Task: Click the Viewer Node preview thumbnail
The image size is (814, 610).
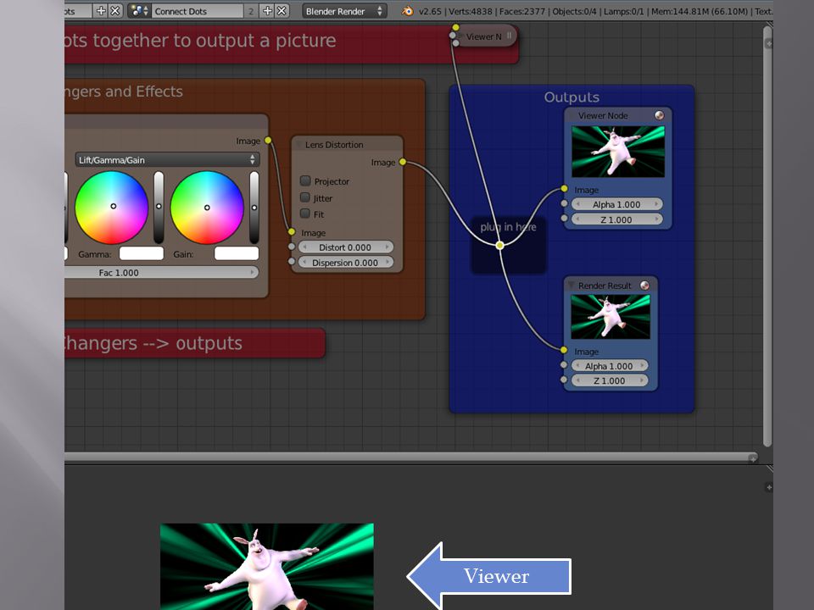Action: click(618, 152)
